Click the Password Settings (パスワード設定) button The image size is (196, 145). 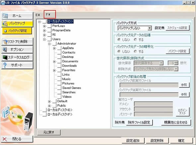[x=177, y=51]
